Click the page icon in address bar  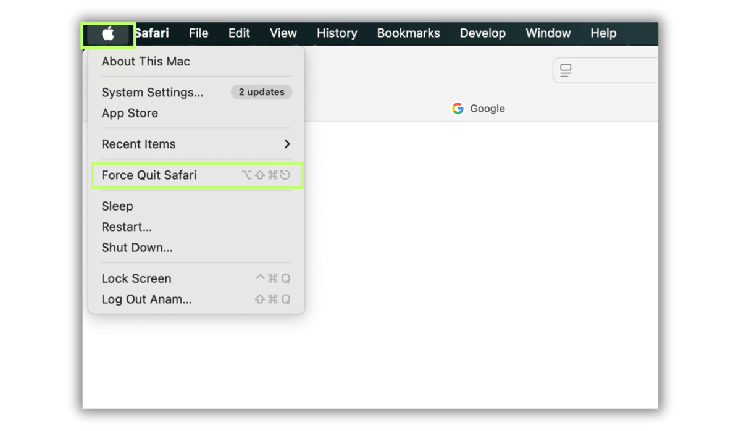click(566, 70)
